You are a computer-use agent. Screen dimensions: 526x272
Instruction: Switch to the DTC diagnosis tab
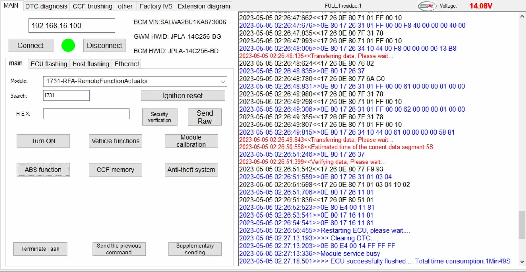(x=46, y=6)
